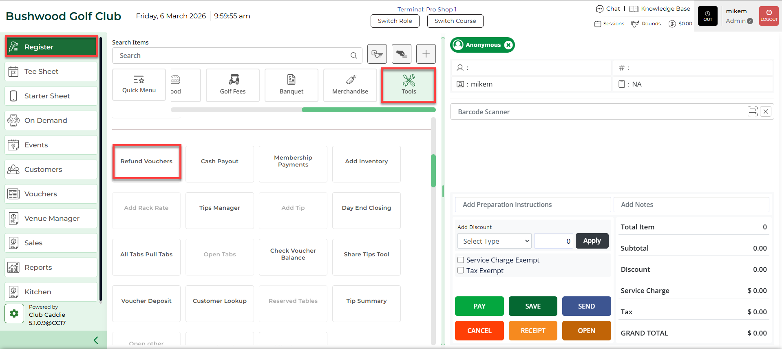The image size is (782, 349).
Task: Click the magnifier icon in Search Items
Action: click(353, 56)
